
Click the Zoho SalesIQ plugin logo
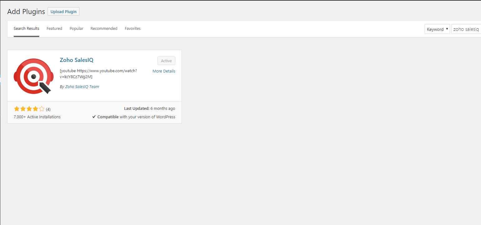click(x=34, y=76)
